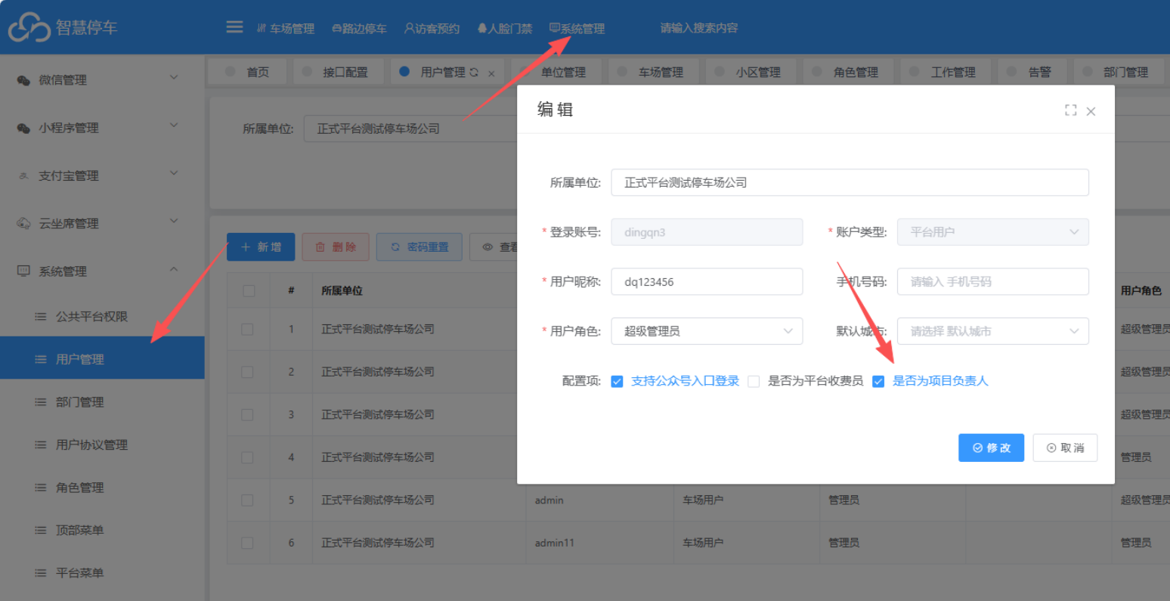Toggle the select-all checkbox in table header

[249, 290]
